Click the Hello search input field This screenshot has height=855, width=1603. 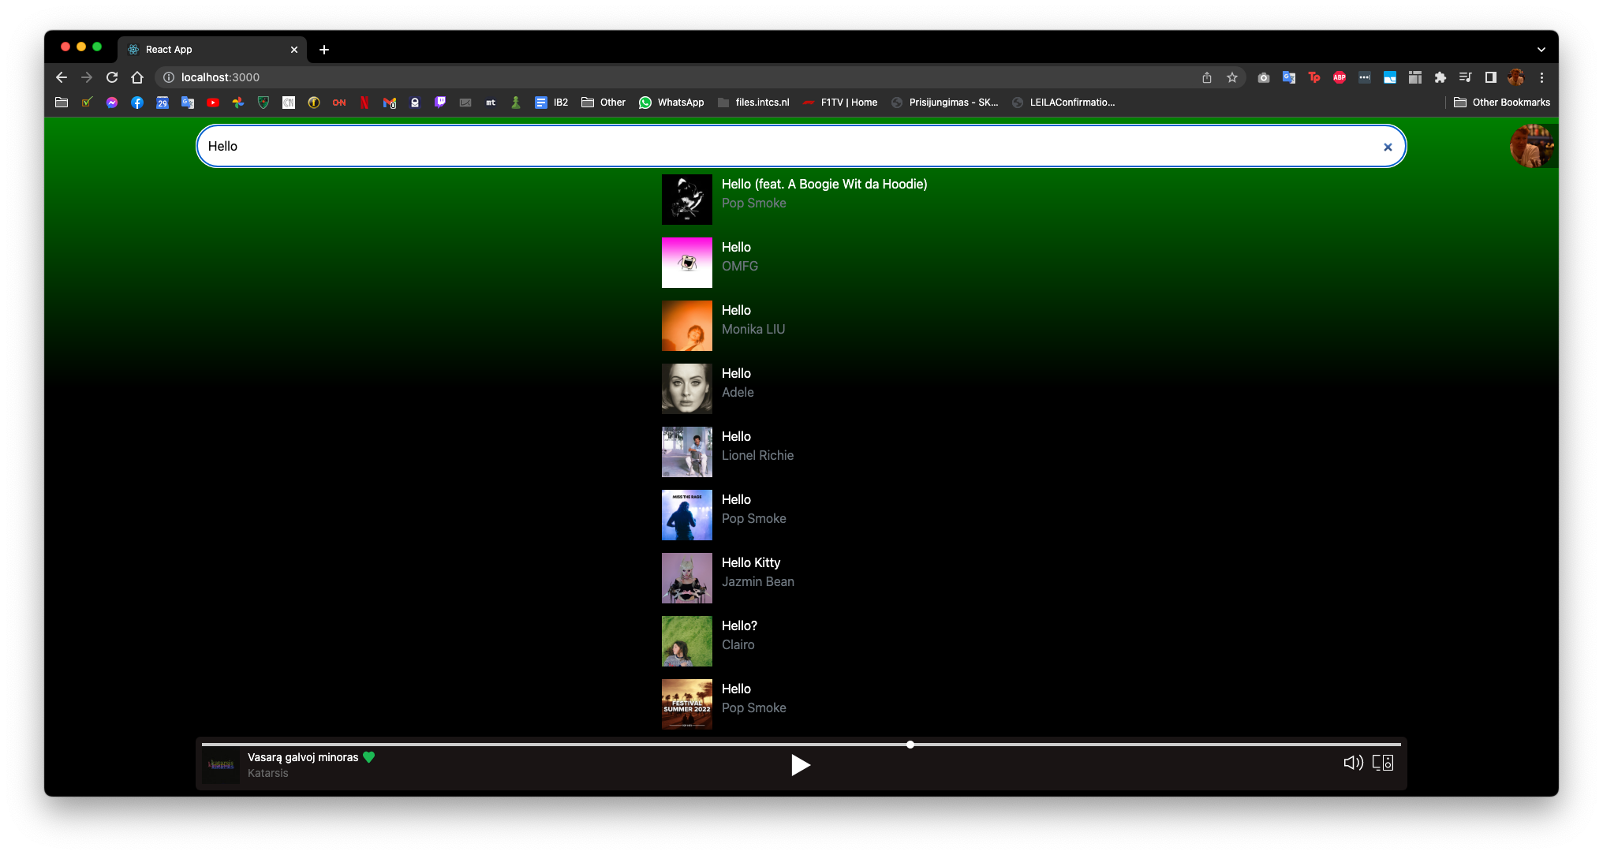pos(801,146)
